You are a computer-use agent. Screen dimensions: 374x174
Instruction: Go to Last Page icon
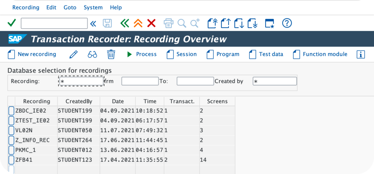click(253, 23)
